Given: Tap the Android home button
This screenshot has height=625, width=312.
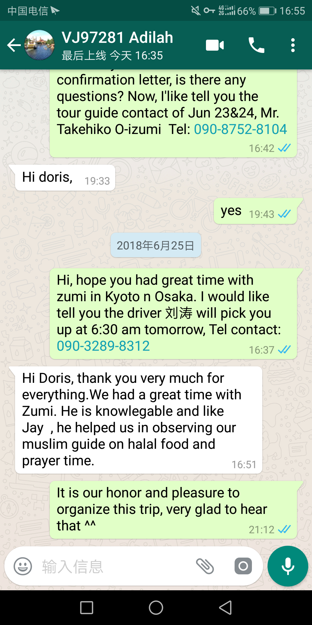Looking at the screenshot, I should click(156, 607).
